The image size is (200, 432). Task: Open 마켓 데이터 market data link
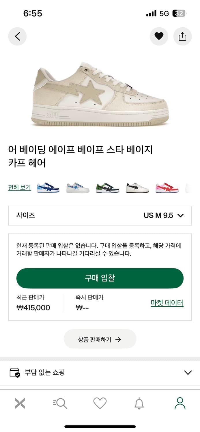pyautogui.click(x=167, y=303)
